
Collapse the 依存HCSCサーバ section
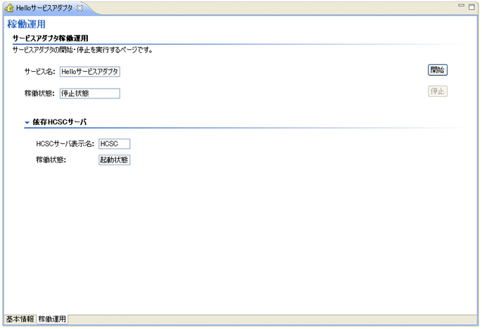(27, 122)
